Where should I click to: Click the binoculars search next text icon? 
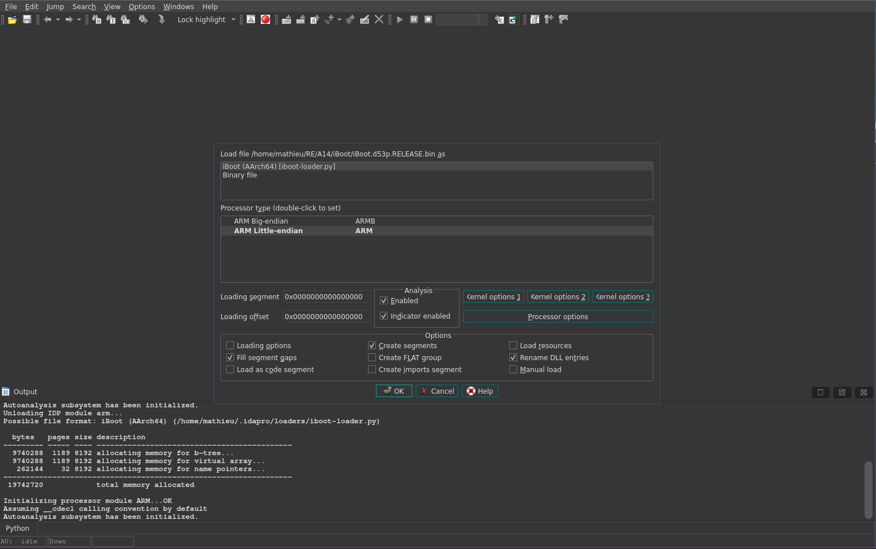point(97,19)
